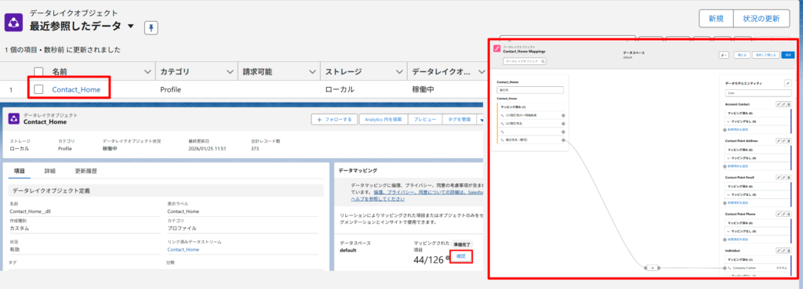Edit the Account Contact entity with pencil icon
This screenshot has width=803, height=289.
click(x=779, y=104)
